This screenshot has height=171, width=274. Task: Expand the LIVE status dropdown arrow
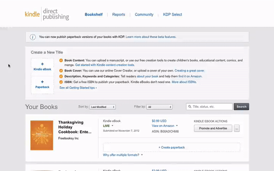[x=112, y=126]
